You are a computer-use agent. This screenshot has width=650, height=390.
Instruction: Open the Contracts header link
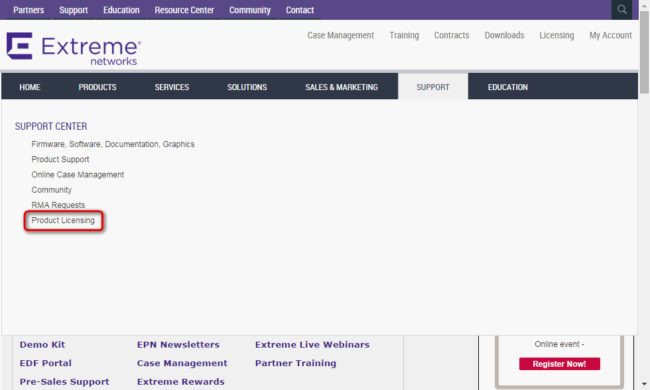(452, 35)
